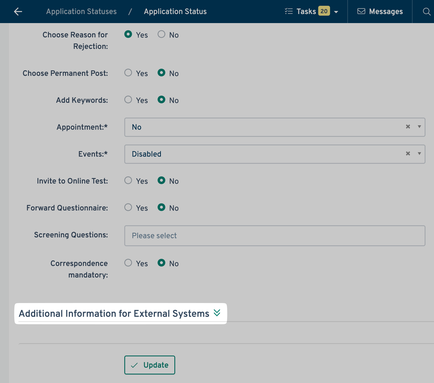434x383 pixels.
Task: Clear the Events selection with X icon
Action: (x=408, y=154)
